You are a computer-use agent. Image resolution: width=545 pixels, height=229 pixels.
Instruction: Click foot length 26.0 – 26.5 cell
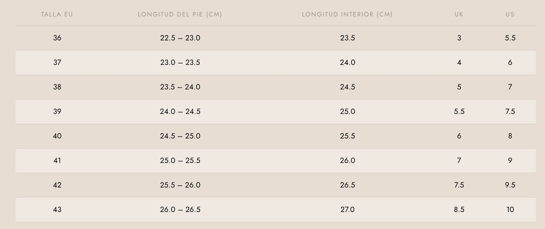180,210
